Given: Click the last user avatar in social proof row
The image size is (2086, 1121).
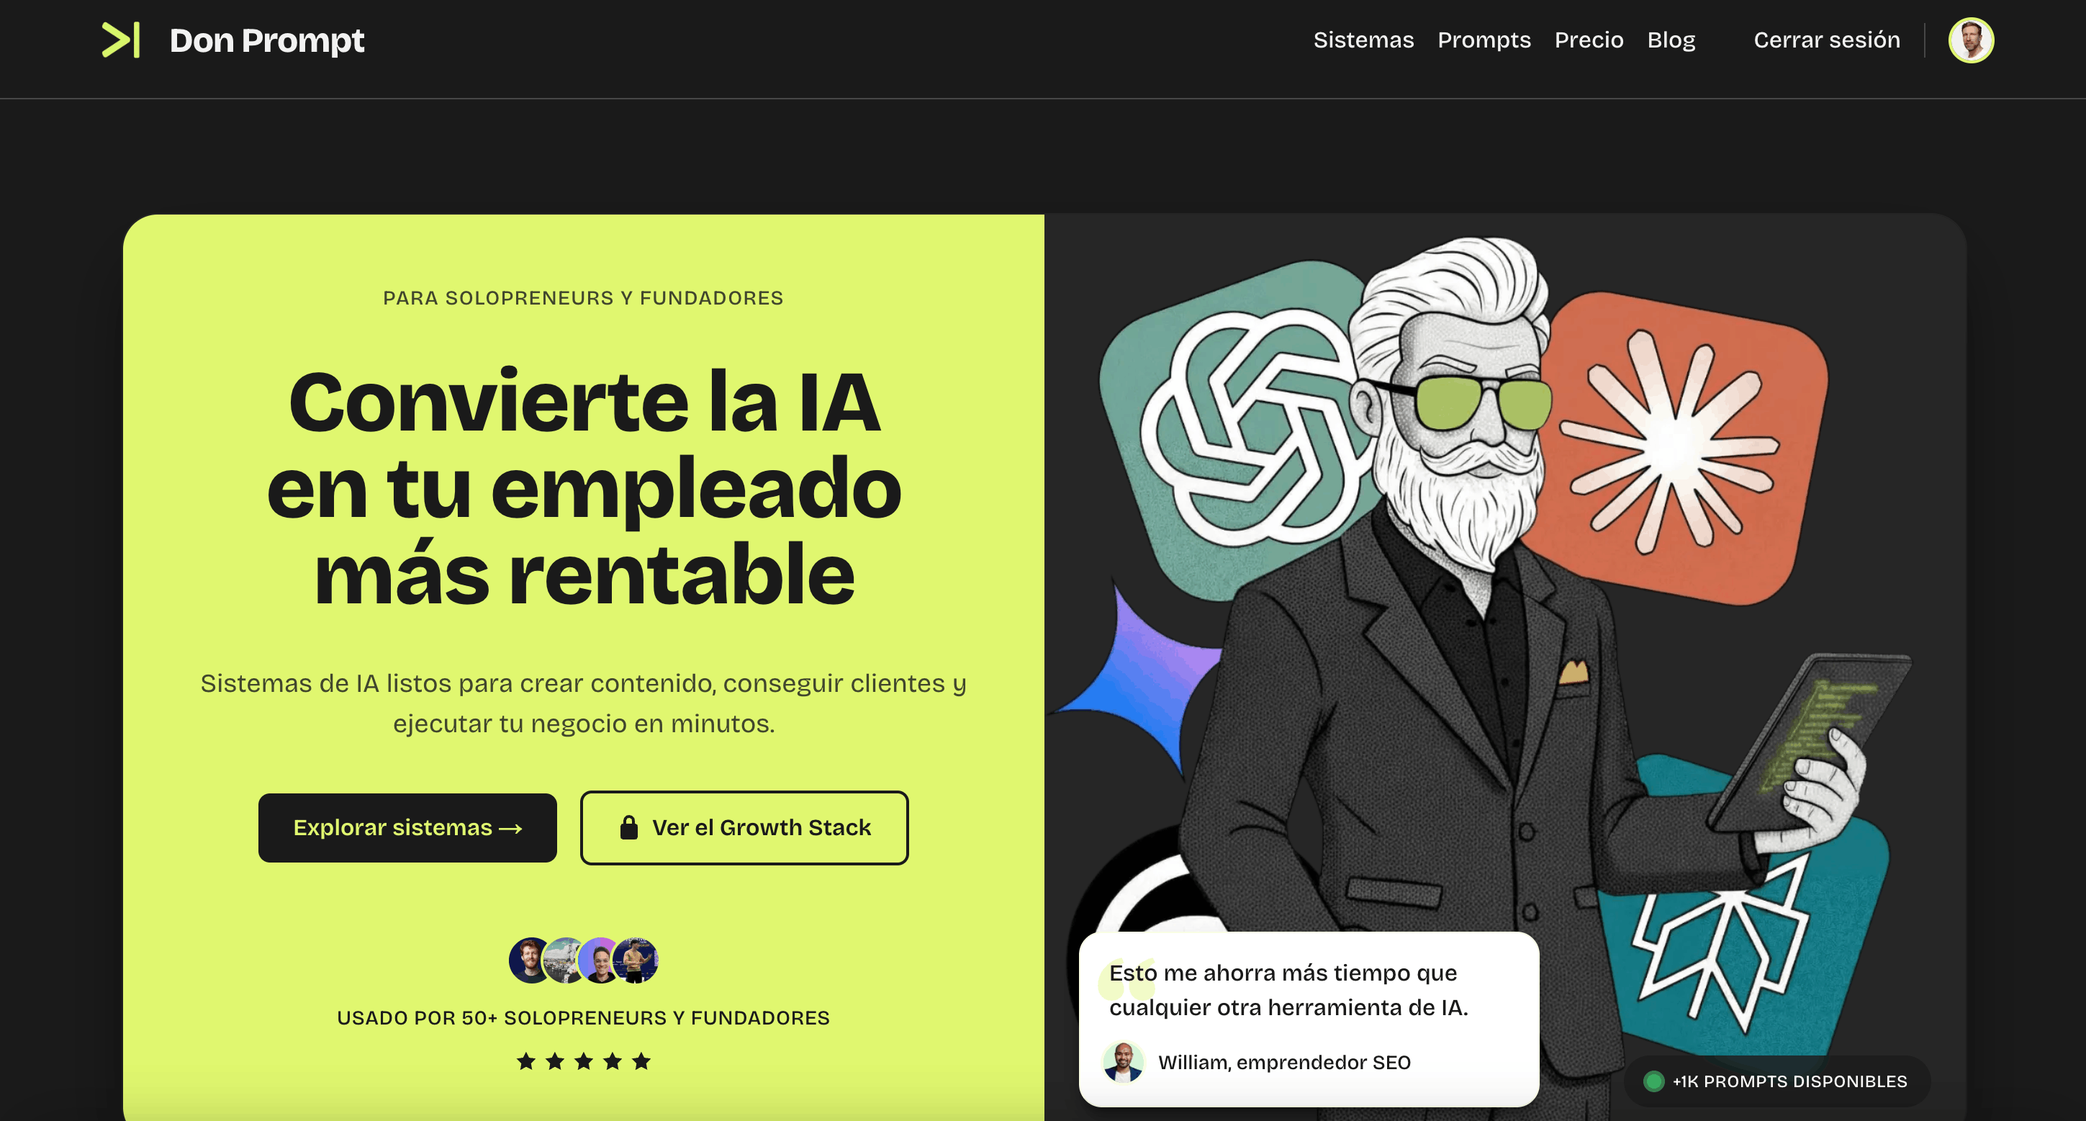Looking at the screenshot, I should tap(636, 960).
